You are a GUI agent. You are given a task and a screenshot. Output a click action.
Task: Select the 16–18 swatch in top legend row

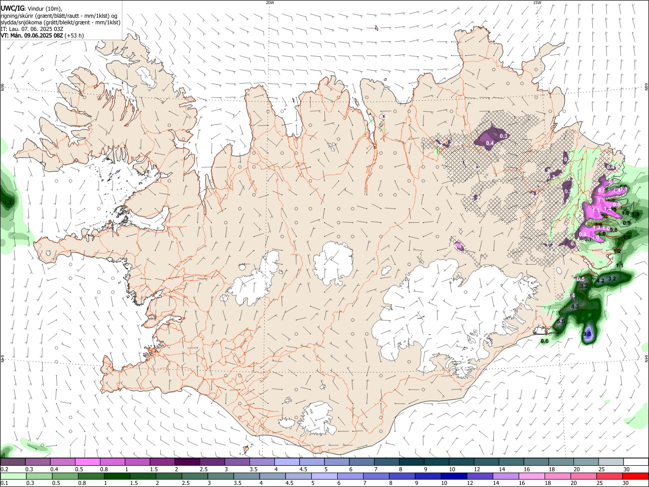[x=536, y=462]
